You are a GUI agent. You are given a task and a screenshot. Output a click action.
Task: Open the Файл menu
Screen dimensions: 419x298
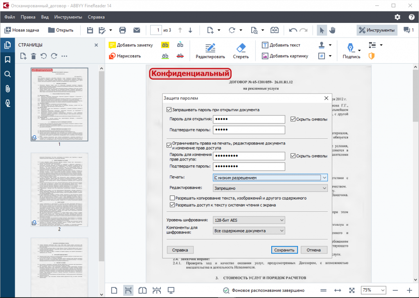coord(10,17)
